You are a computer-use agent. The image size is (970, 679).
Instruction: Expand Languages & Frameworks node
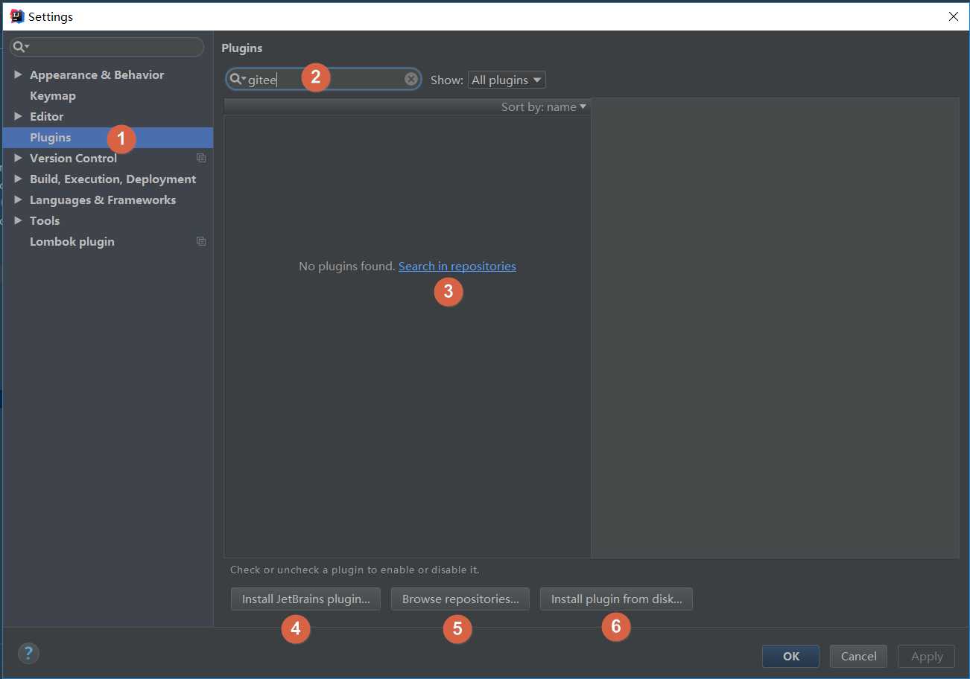click(x=18, y=200)
